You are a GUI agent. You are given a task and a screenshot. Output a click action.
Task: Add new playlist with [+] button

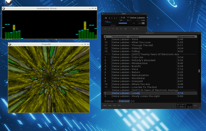(x=133, y=101)
